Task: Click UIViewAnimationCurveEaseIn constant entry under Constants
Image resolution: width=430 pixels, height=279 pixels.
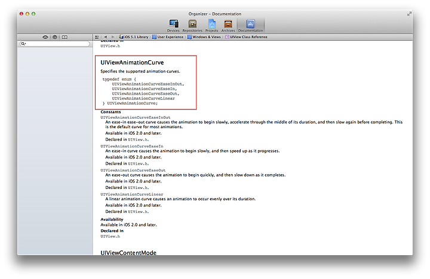Action: (x=131, y=146)
